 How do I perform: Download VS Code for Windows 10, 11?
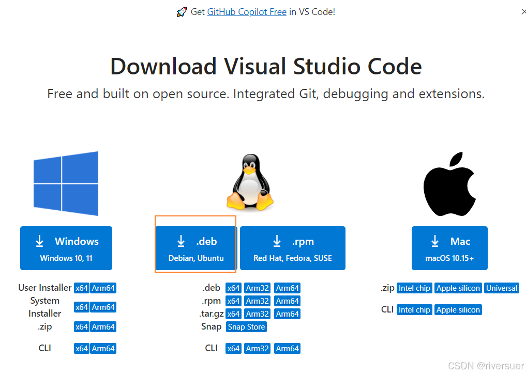click(66, 248)
